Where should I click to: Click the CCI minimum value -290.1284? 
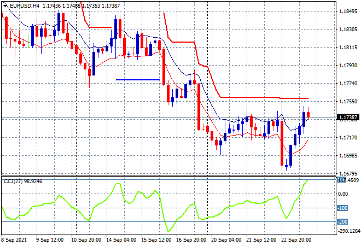click(349, 231)
